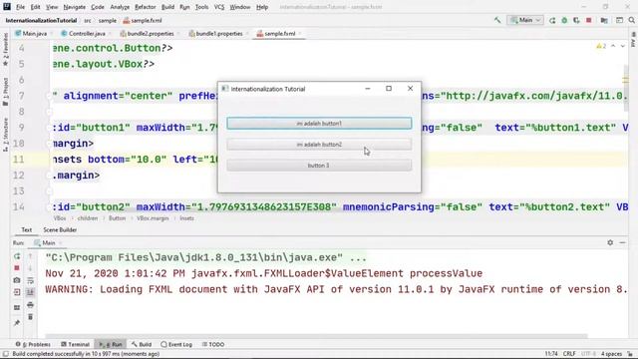Go to the previous highlighted error arrow
The image size is (638, 359).
(x=613, y=46)
